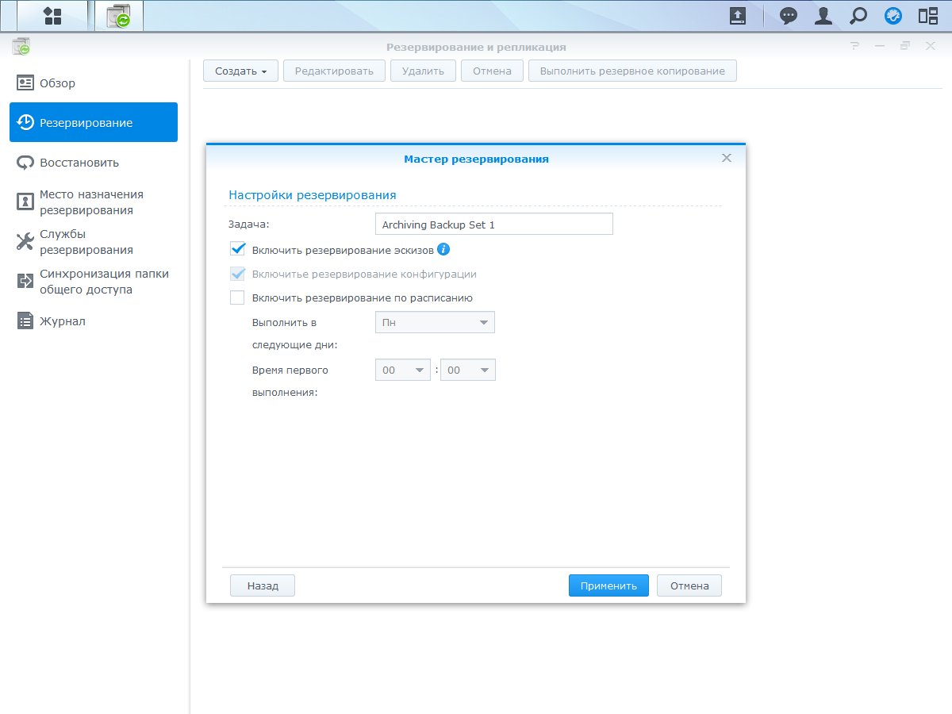Image resolution: width=952 pixels, height=714 pixels.
Task: Open the widgets panel icon
Action: pyautogui.click(x=928, y=16)
